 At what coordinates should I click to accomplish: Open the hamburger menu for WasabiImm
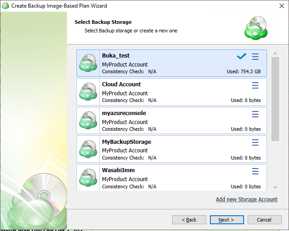tap(255, 172)
